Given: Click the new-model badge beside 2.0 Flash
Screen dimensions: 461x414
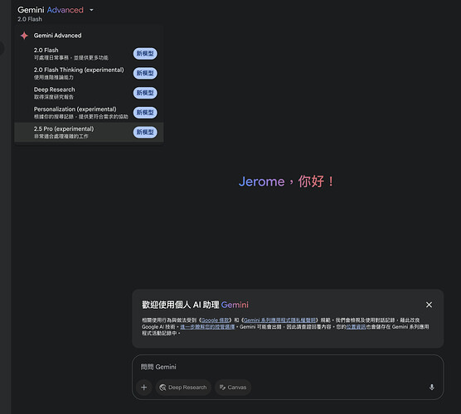Looking at the screenshot, I should [145, 54].
